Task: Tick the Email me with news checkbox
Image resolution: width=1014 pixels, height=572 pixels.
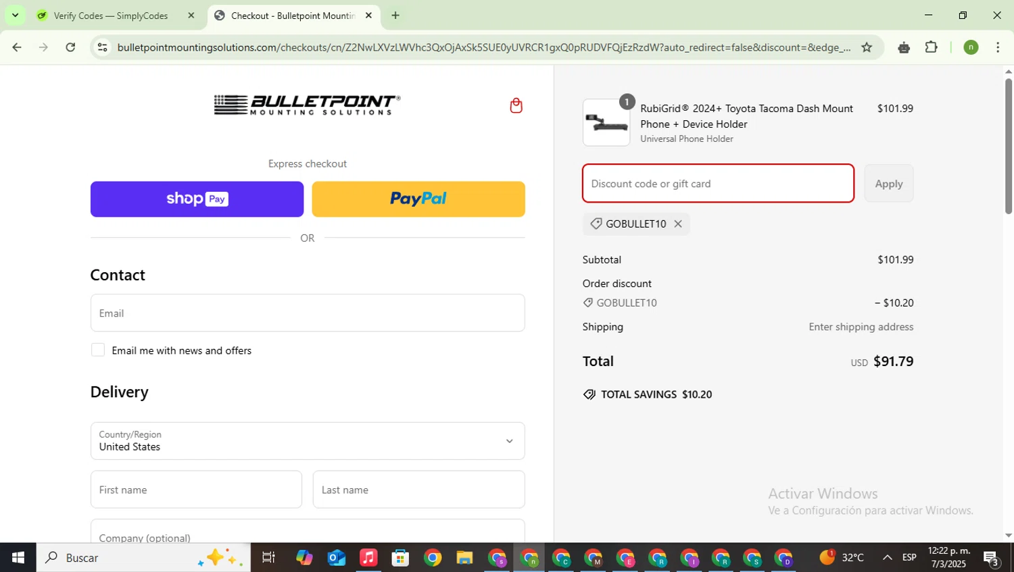Action: pos(98,350)
